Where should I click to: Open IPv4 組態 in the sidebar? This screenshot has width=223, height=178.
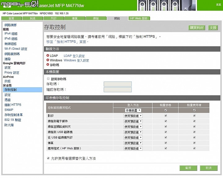pos(11,34)
